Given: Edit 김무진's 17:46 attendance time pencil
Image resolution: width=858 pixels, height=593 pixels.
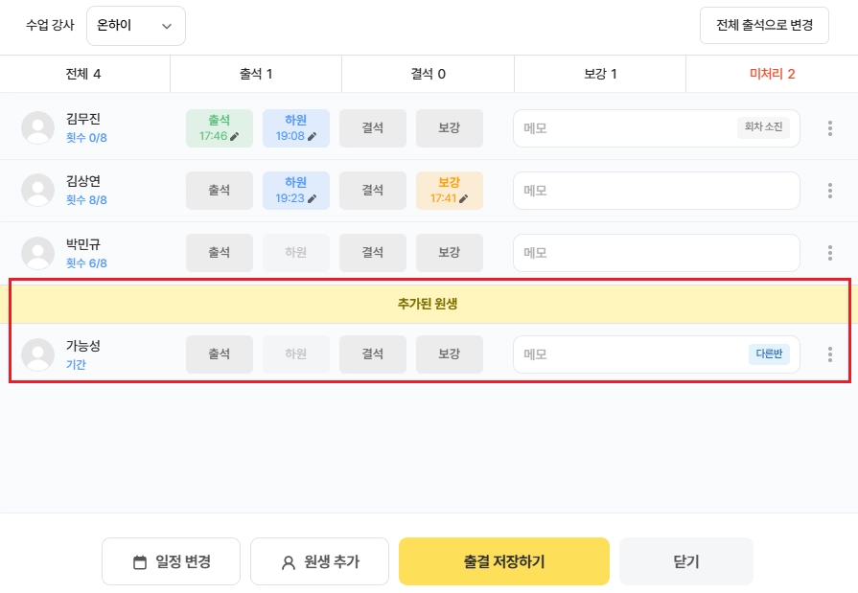Looking at the screenshot, I should click(x=234, y=137).
